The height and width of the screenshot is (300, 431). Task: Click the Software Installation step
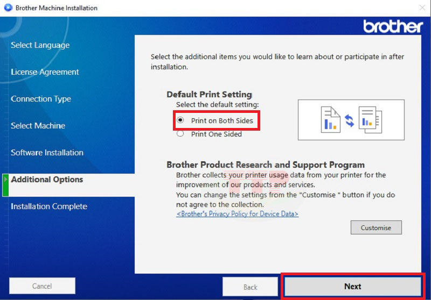click(x=47, y=153)
